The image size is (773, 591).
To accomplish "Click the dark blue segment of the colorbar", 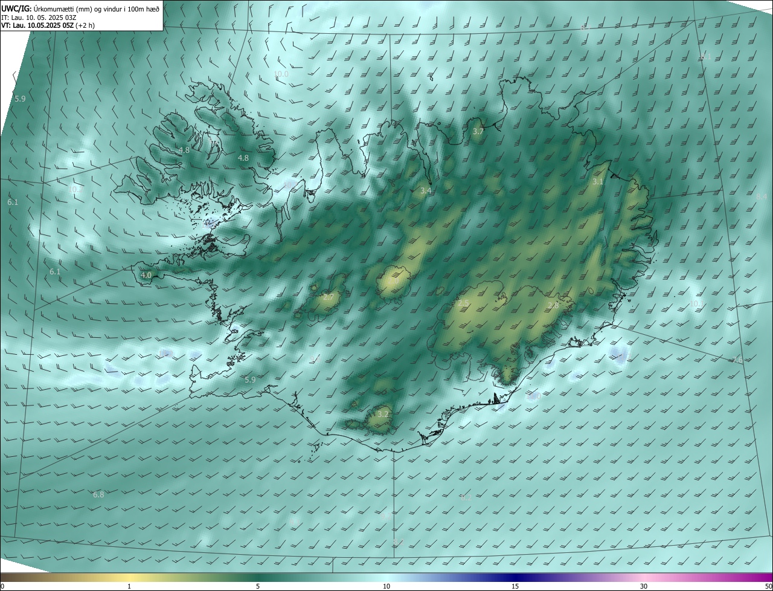I will point(515,577).
